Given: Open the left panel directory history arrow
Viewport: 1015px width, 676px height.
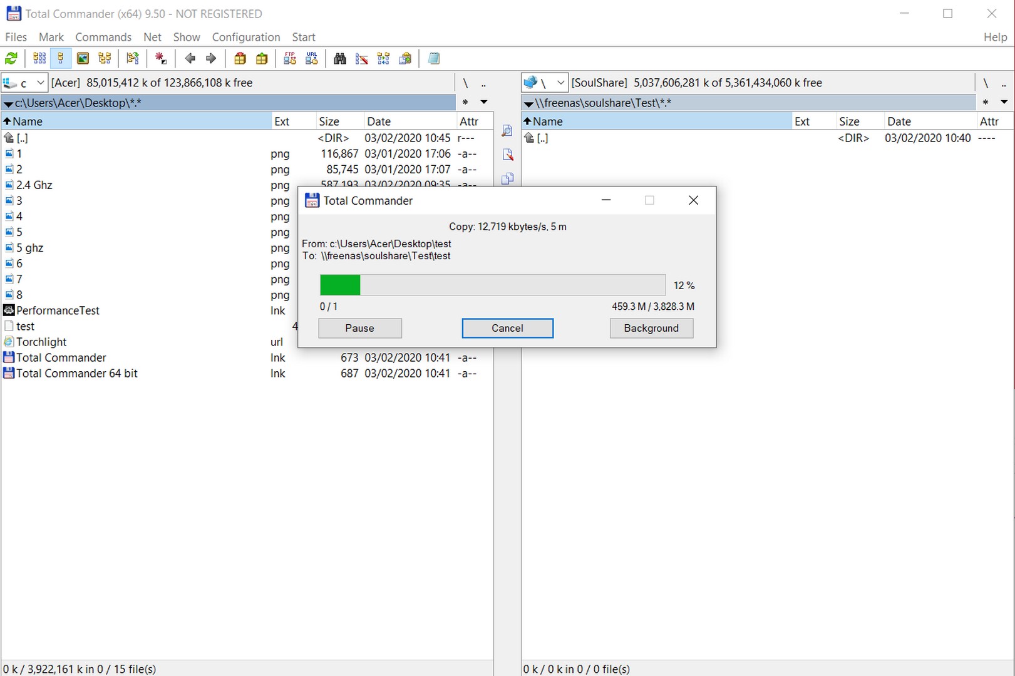Looking at the screenshot, I should pos(483,102).
